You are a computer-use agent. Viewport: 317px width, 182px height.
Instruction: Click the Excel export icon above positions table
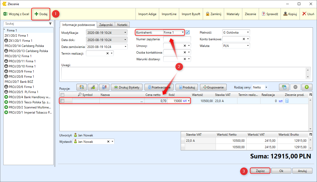pyautogui.click(x=284, y=87)
